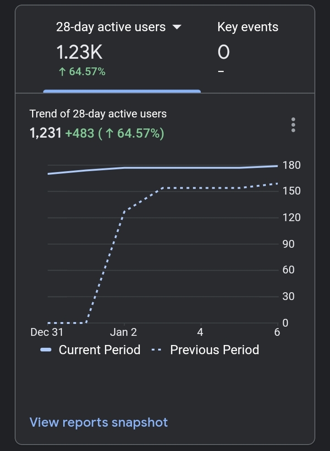Click the Current Period legend line icon

pyautogui.click(x=46, y=350)
